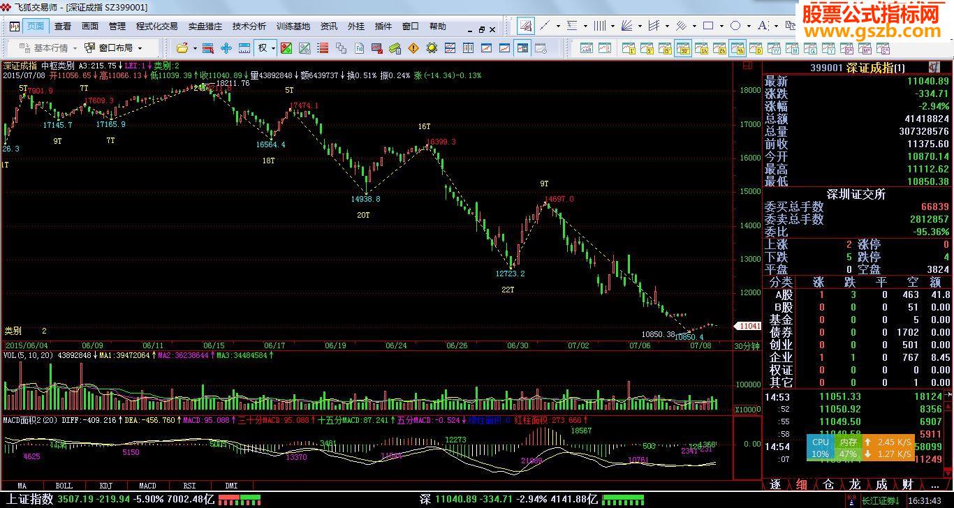Expand the text tool dropdown arrow
Image resolution: width=954 pixels, height=508 pixels.
(x=776, y=26)
